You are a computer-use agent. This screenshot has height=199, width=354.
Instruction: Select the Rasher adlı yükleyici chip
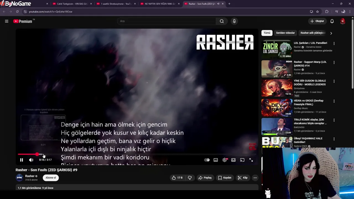click(313, 33)
